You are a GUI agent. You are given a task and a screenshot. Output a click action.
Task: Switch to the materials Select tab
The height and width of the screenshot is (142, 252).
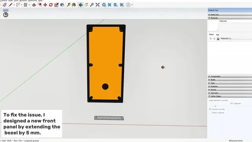(x=211, y=34)
